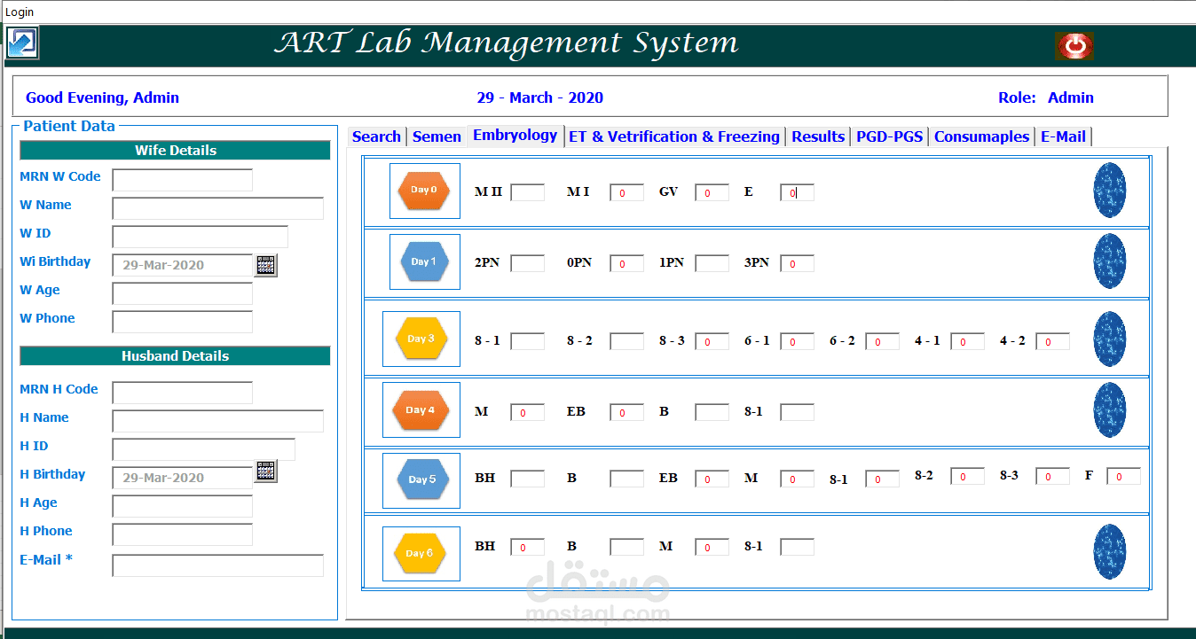Image resolution: width=1196 pixels, height=639 pixels.
Task: Click the blue embryo image in Day 3 row
Action: coord(1110,339)
